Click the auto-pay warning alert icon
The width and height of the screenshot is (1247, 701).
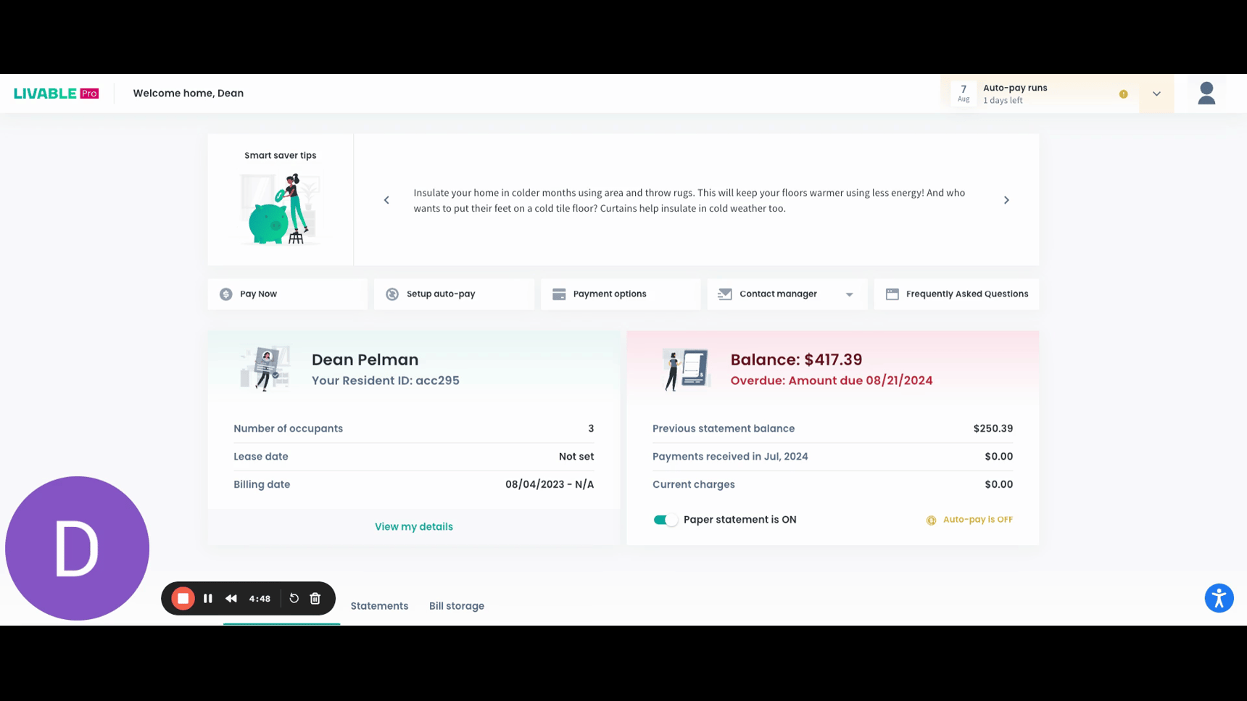1123,94
